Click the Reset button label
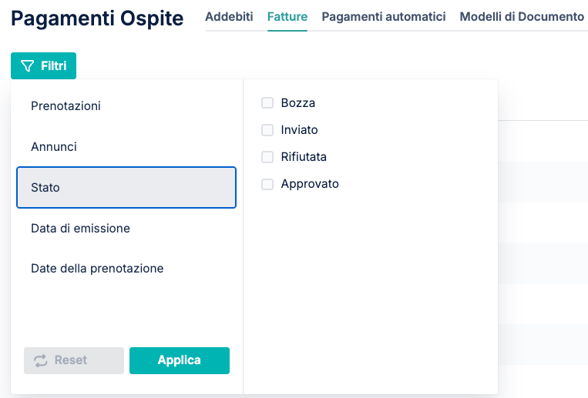 70,360
